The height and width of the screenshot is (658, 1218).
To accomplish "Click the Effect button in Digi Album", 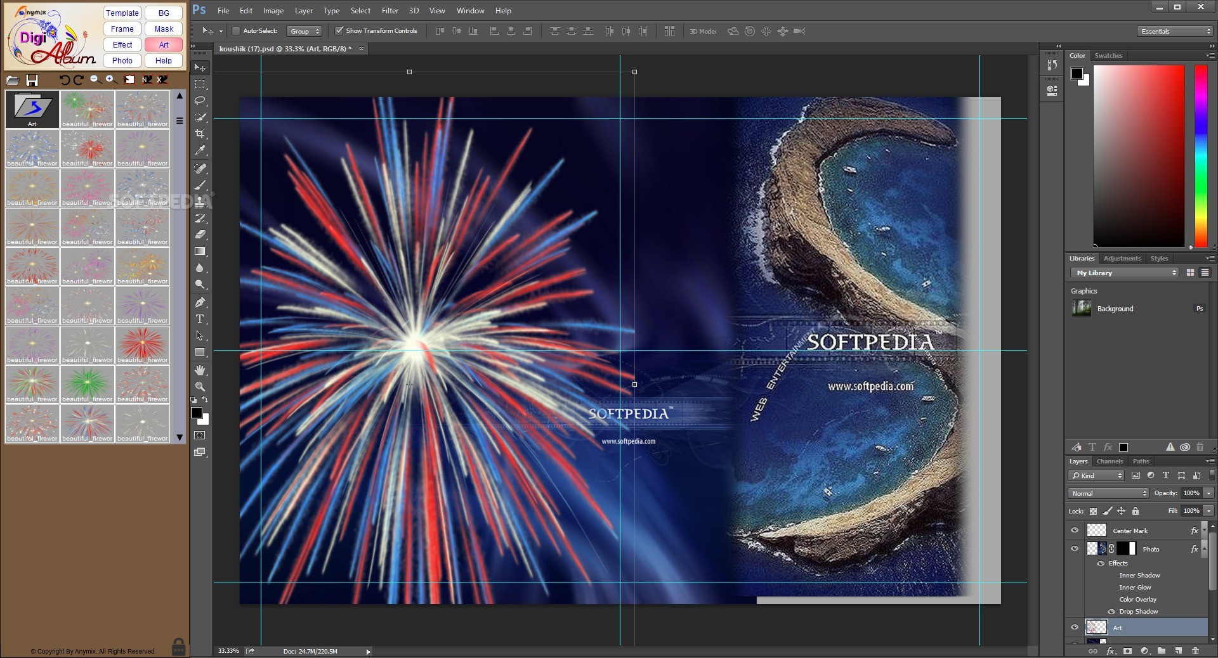I will pos(122,45).
